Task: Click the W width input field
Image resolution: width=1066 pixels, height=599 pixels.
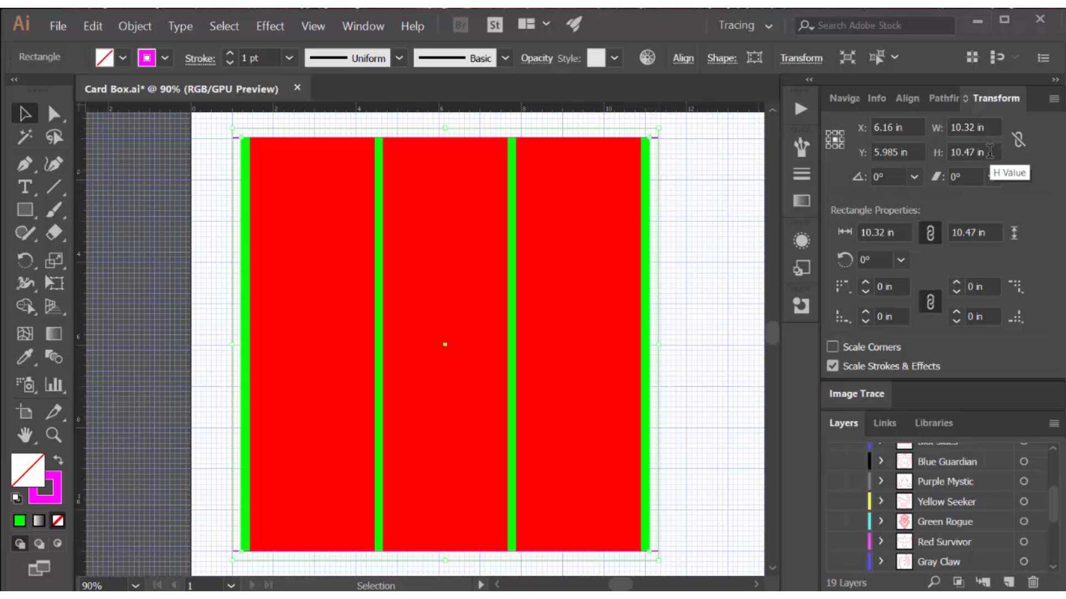Action: point(973,127)
